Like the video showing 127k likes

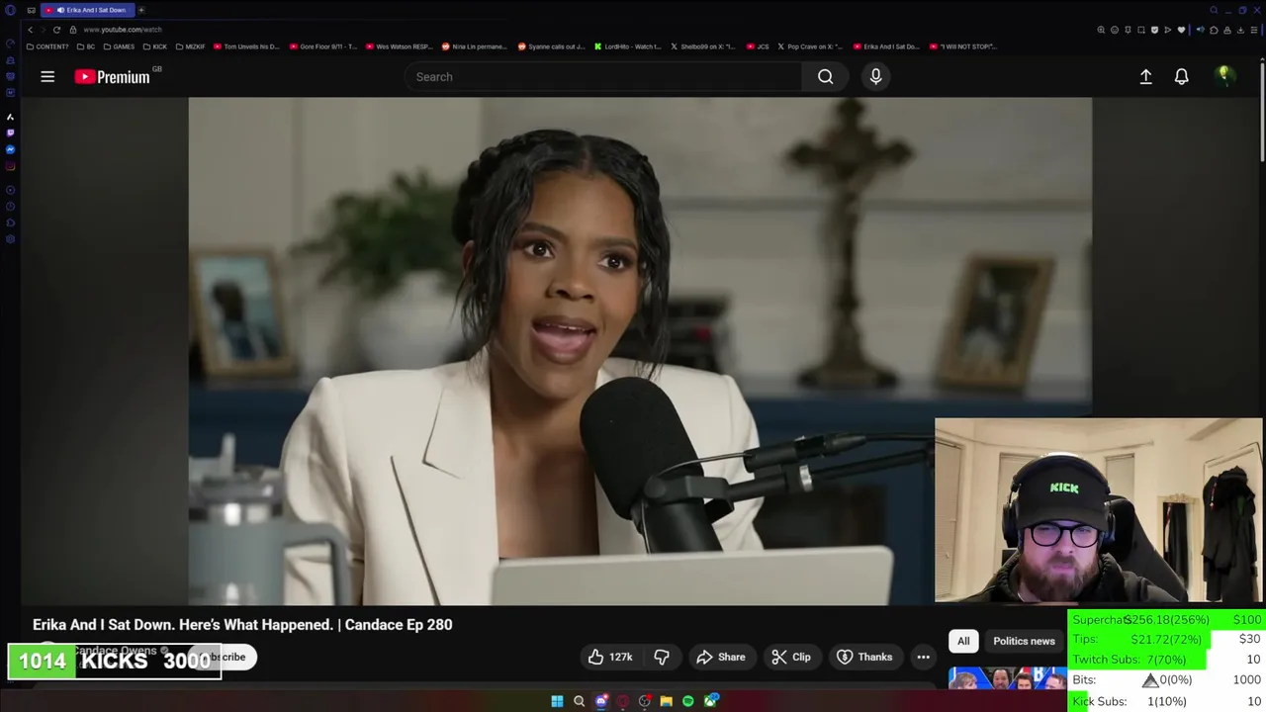(x=610, y=657)
